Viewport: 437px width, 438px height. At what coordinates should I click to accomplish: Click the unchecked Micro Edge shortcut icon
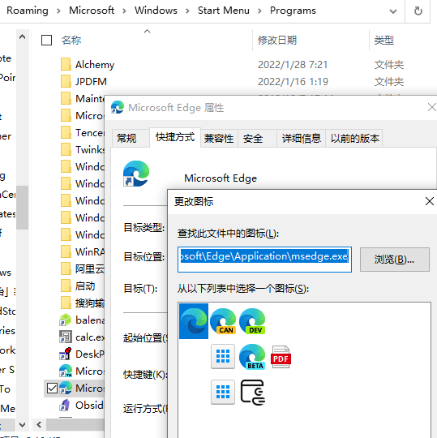[x=66, y=371]
